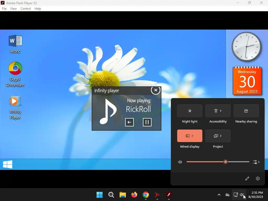Turn off Wired display tile
The width and height of the screenshot is (268, 201).
pyautogui.click(x=190, y=136)
